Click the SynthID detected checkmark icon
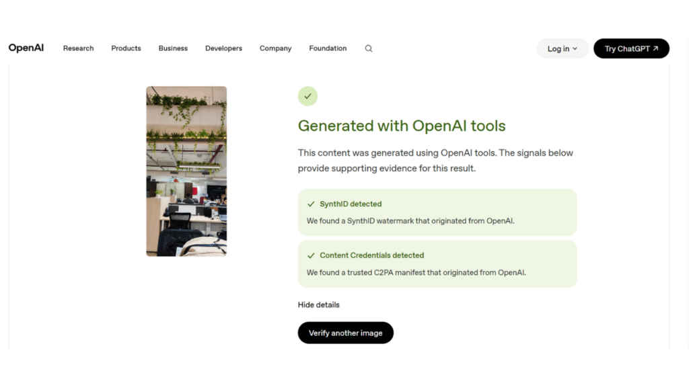 (311, 204)
